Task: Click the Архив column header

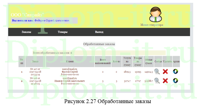Action: 176,61
